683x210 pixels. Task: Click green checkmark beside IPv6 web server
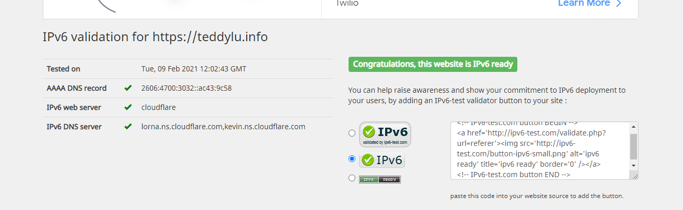point(128,107)
